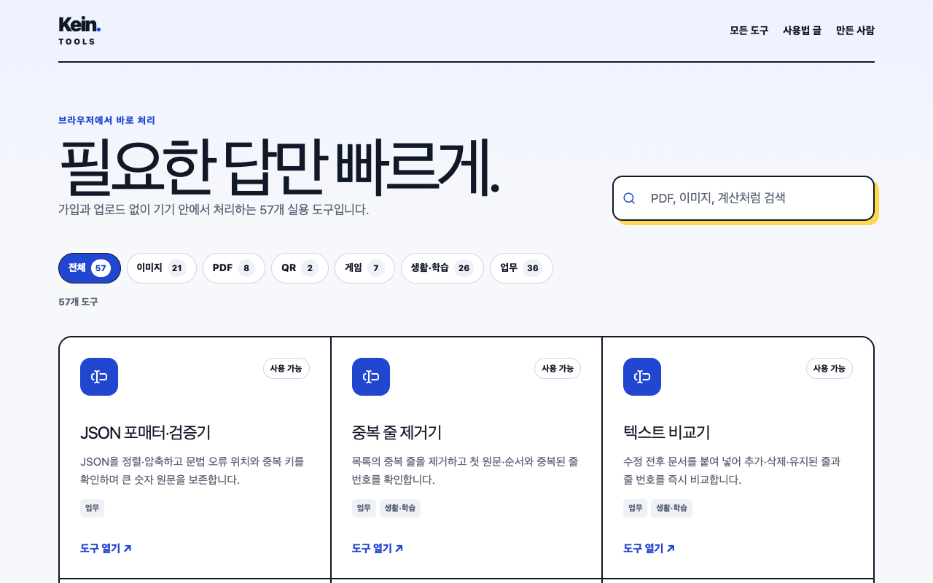Screen dimensions: 933x583
Task: Open 사용법 글 in the top navigation
Action: coord(802,31)
